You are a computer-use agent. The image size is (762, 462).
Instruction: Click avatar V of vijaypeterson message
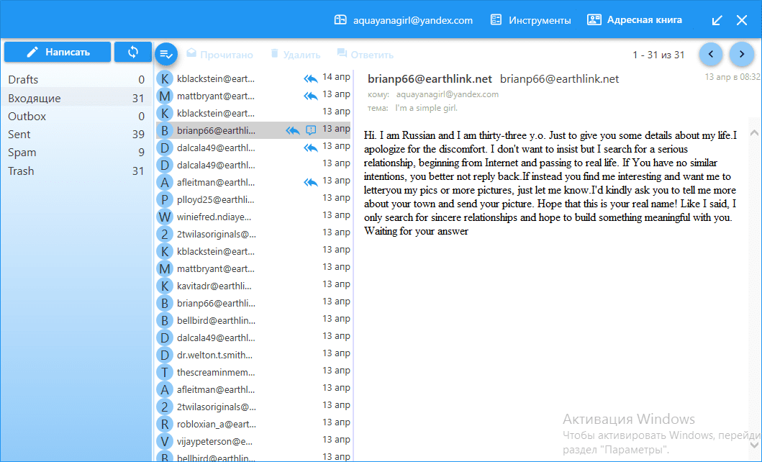click(x=165, y=441)
